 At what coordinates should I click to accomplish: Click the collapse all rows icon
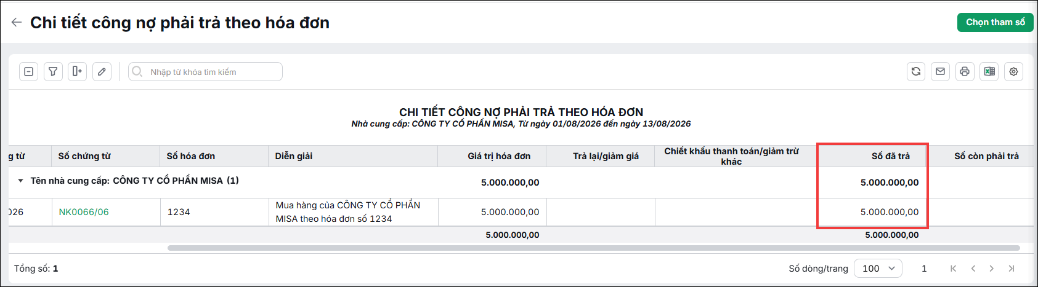click(28, 72)
